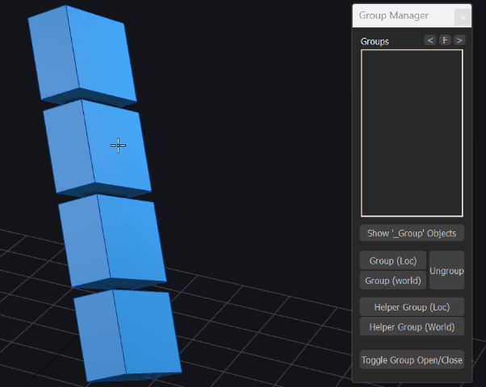The height and width of the screenshot is (387, 486).
Task: Click inside the empty Groups list box
Action: tap(411, 133)
